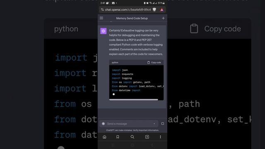Click the attach plus icon in message box
Screen dimensions: 265x149
pos(103,124)
